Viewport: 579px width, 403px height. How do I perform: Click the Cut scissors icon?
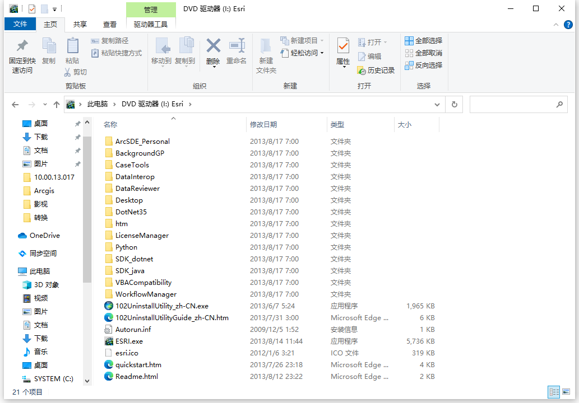(x=67, y=72)
